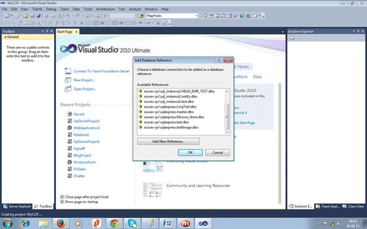The width and height of the screenshot is (367, 229).
Task: Open recent project SqlServerProject2
Action: coord(86,121)
